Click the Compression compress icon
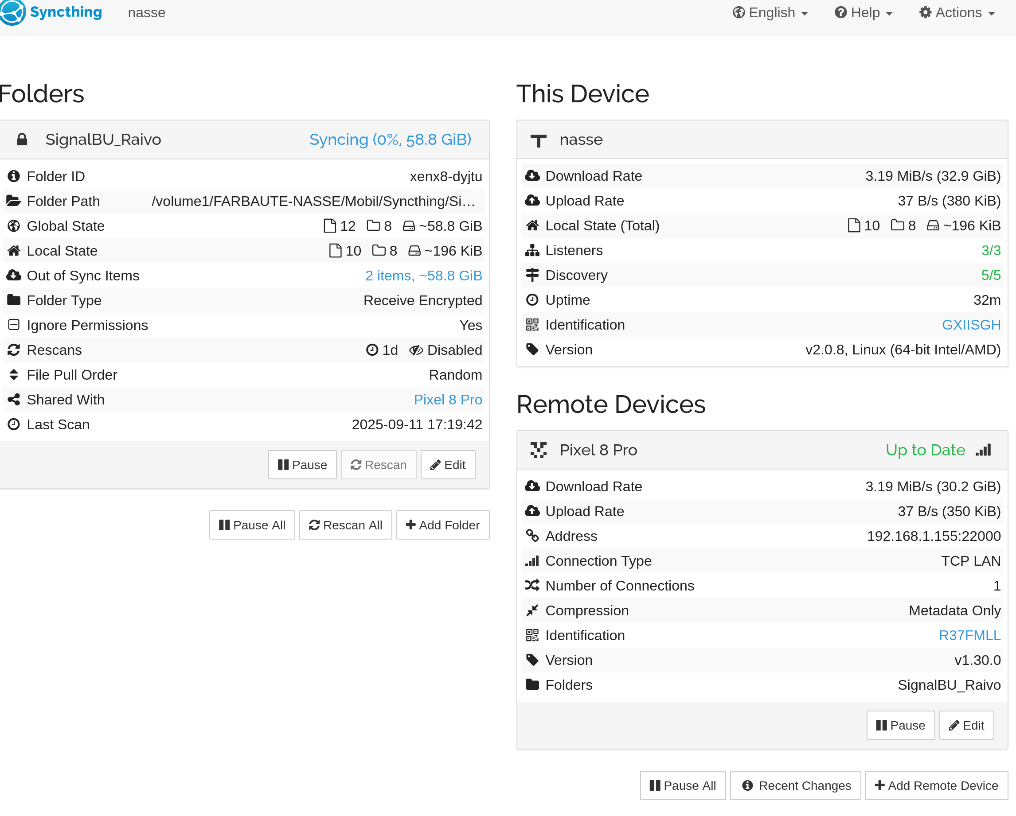 click(x=532, y=610)
